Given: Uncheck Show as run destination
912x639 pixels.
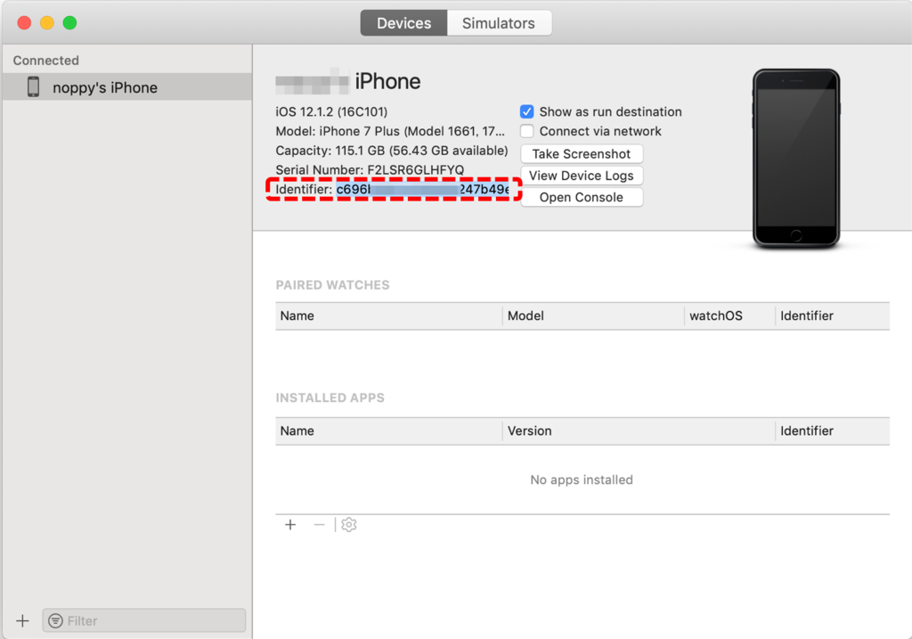Looking at the screenshot, I should [527, 111].
